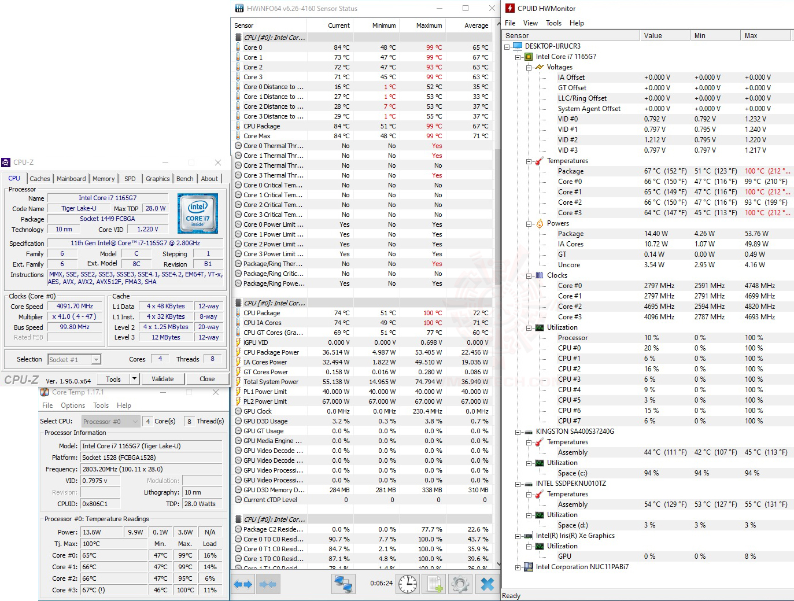Click the DESKTOP-IJRUCR3 computer icon in HWMonitor
794x601 pixels.
pyautogui.click(x=518, y=46)
